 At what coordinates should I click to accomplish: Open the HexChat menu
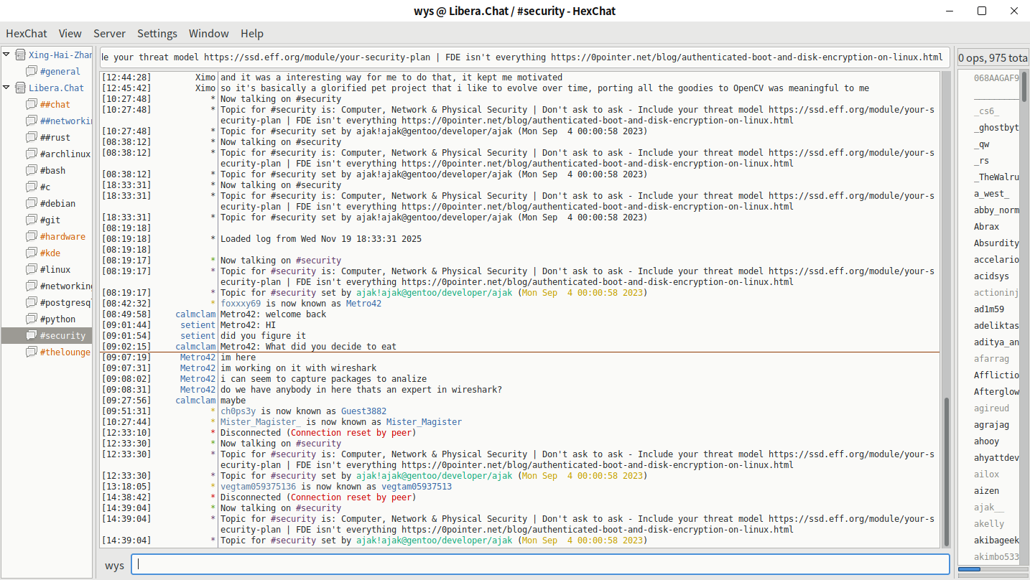pos(27,34)
